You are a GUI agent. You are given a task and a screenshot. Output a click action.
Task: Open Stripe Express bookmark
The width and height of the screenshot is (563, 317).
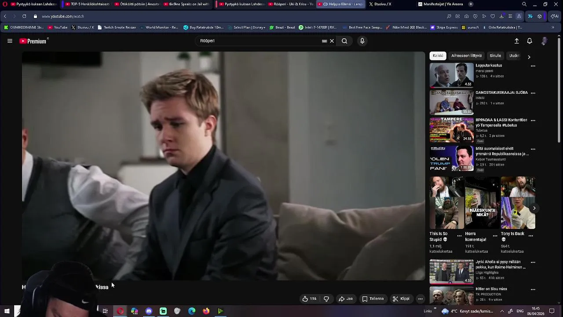(444, 27)
